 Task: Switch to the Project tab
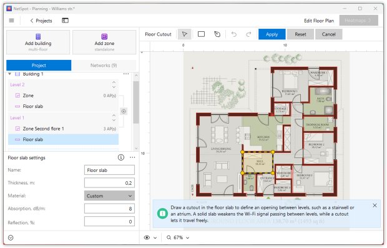[39, 65]
